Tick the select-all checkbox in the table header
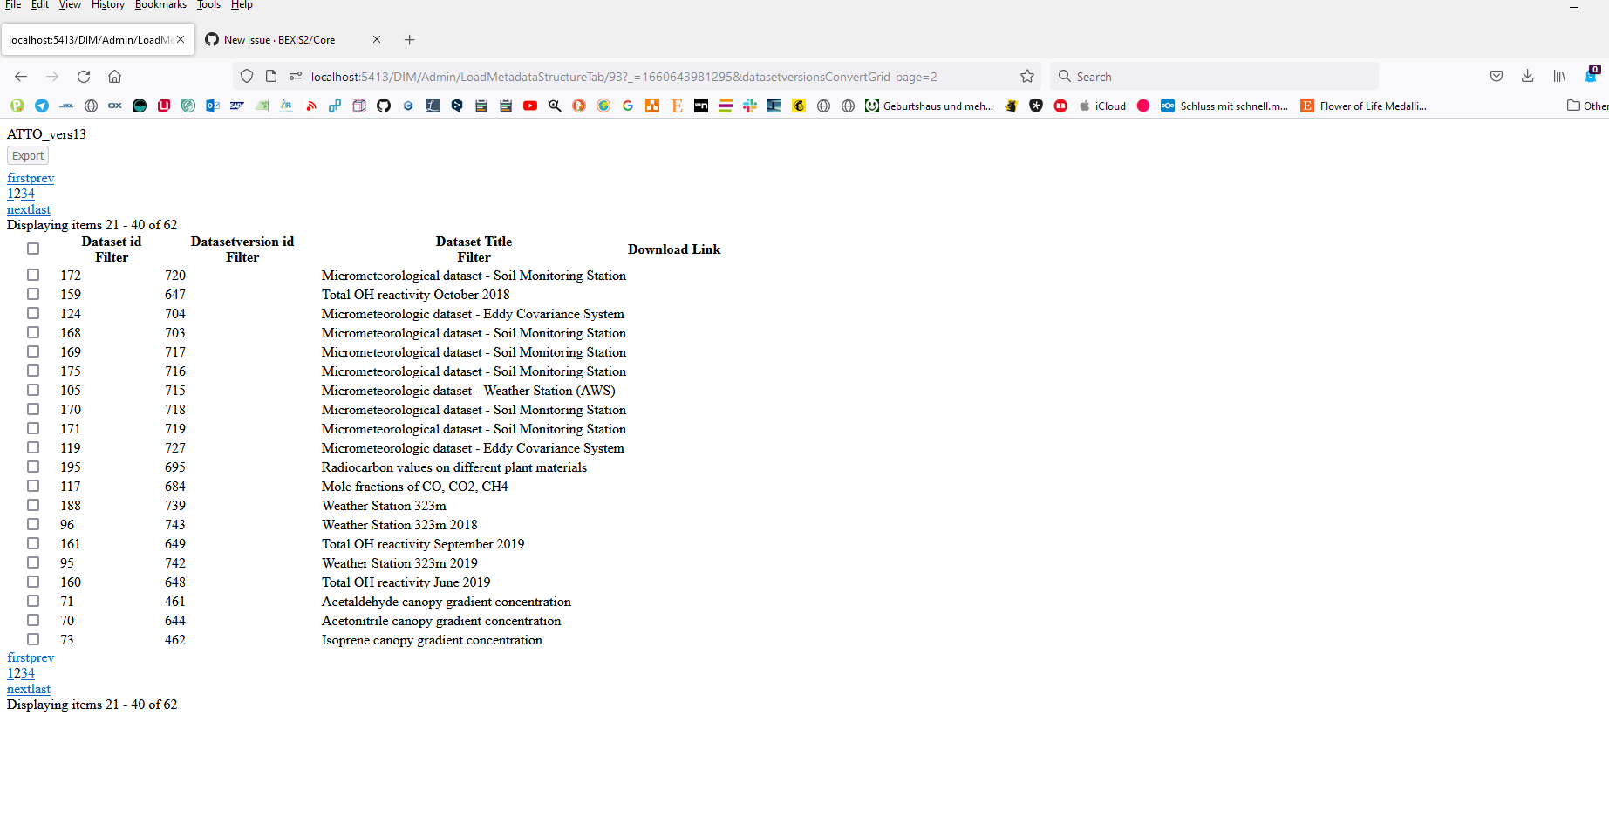Image resolution: width=1609 pixels, height=831 pixels. 33,249
